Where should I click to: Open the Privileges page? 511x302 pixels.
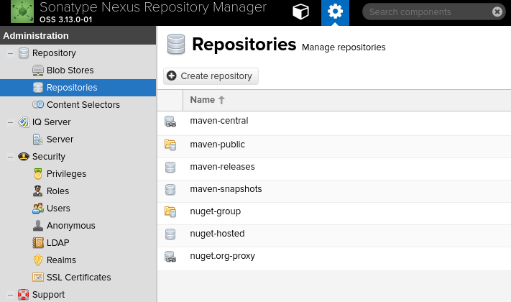(67, 174)
